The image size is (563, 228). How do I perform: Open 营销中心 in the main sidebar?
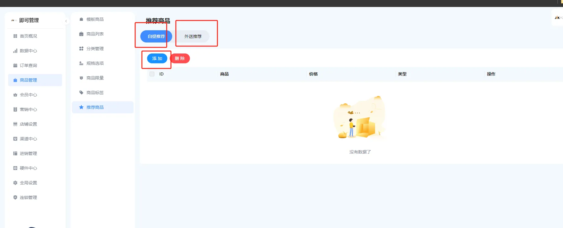tap(28, 109)
